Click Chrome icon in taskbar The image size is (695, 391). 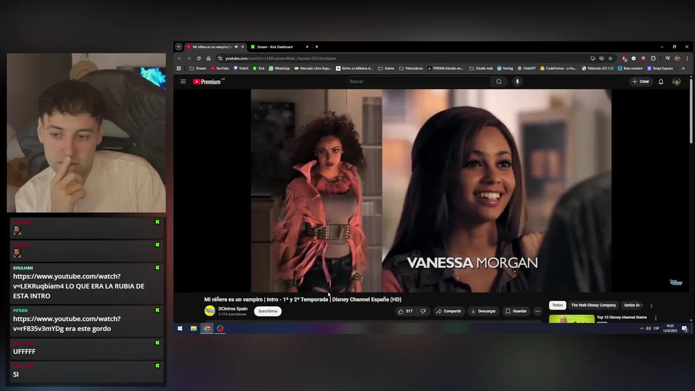pos(207,329)
